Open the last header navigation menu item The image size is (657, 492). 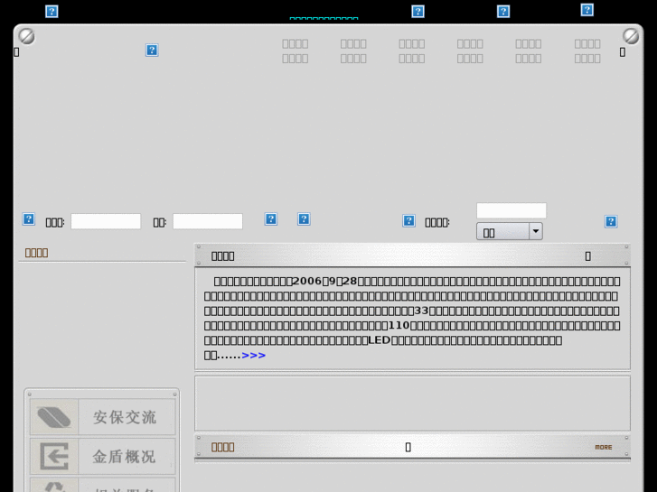click(587, 51)
